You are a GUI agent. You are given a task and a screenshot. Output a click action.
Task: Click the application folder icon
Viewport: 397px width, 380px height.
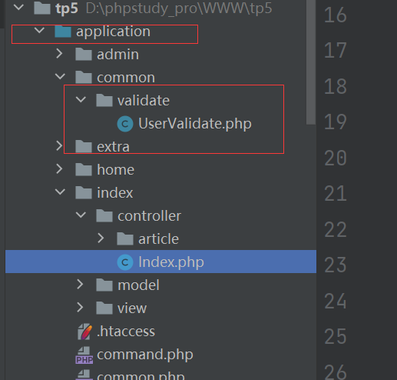click(63, 32)
